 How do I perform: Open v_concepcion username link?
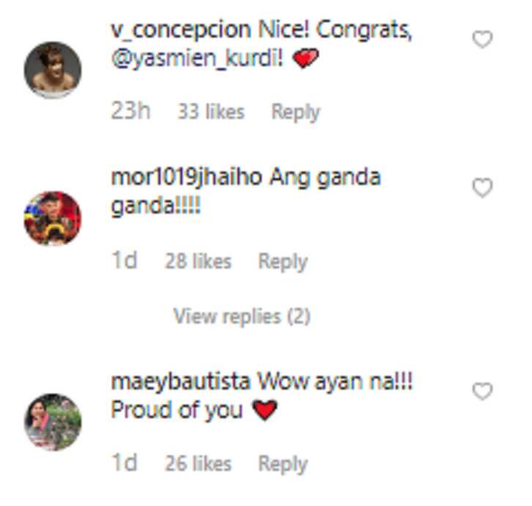point(181,30)
